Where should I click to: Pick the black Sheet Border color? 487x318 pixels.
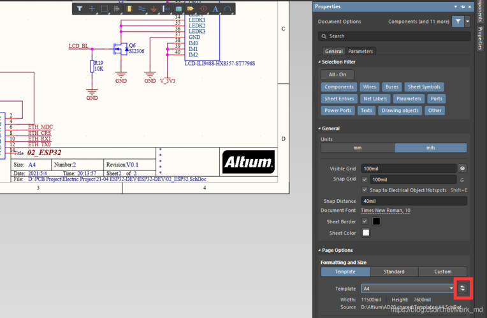point(376,221)
